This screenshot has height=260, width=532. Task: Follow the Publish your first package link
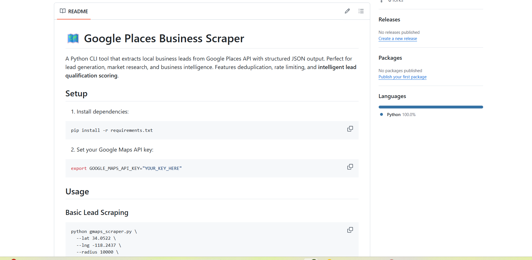tap(402, 77)
